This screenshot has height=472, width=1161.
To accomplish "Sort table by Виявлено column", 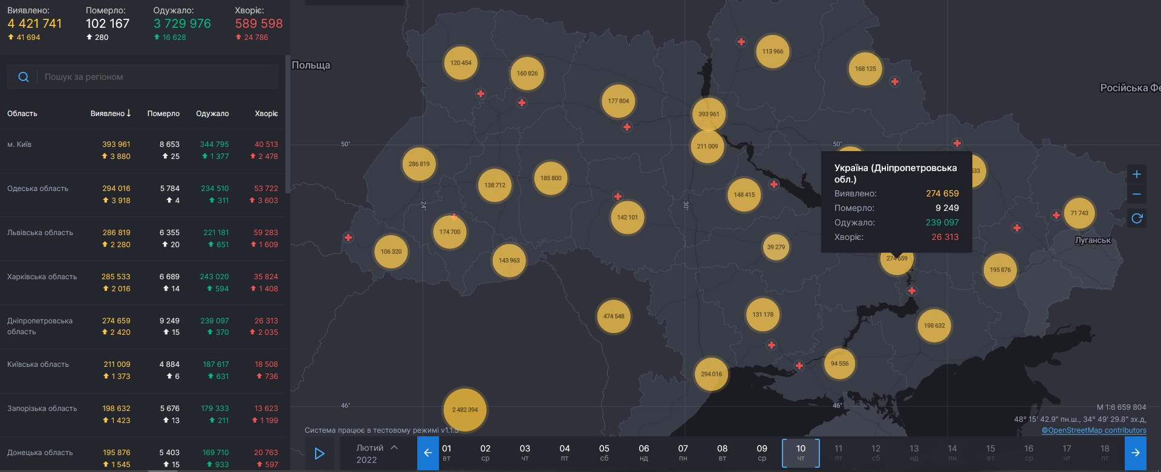I will point(111,114).
